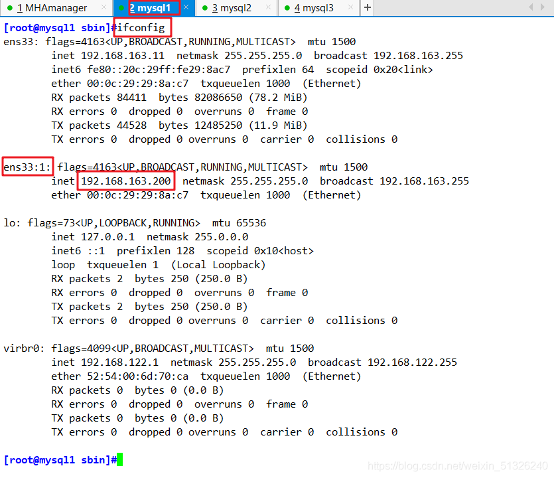Click flags=73<UP,LOOPBACK,RUNNING> text

click(x=113, y=223)
